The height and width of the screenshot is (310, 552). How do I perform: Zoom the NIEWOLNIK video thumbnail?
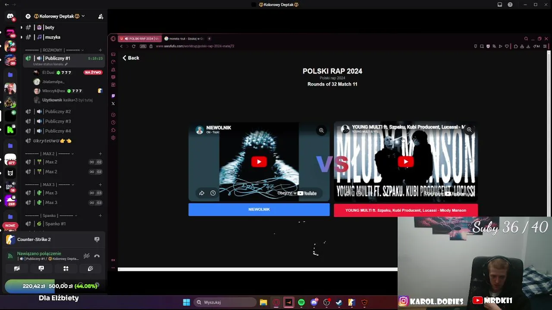(x=321, y=130)
